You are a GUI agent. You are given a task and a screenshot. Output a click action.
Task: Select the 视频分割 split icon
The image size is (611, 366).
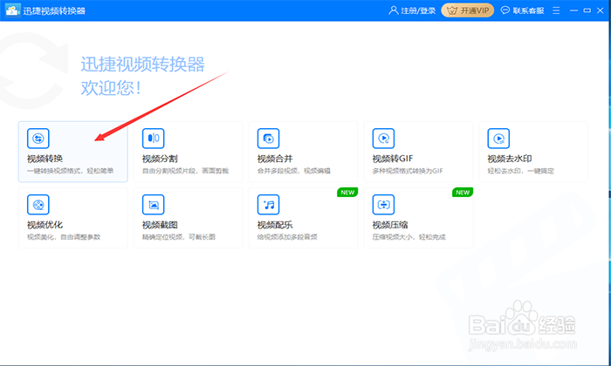pos(153,139)
